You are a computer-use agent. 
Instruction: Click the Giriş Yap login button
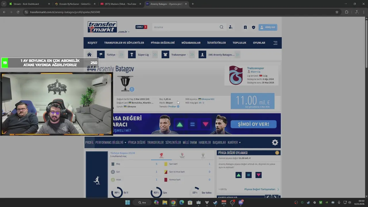click(268, 27)
